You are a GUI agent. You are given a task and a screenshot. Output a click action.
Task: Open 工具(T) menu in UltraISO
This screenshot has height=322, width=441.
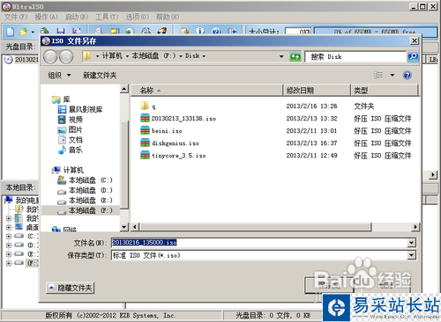pyautogui.click(x=107, y=17)
